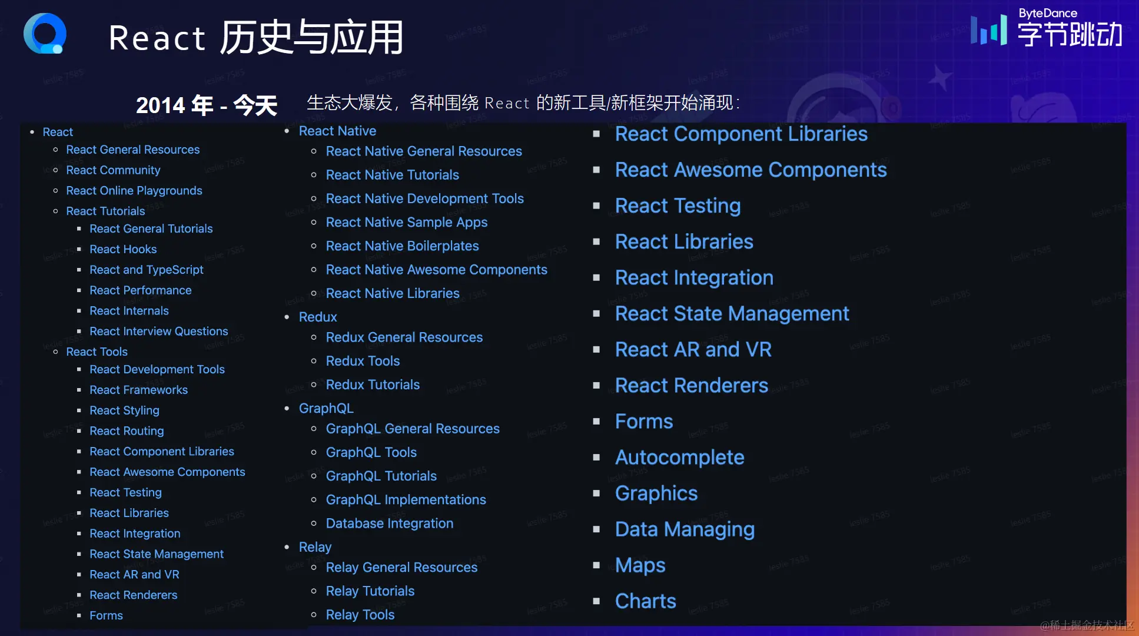
Task: Click the React and TypeScript link
Action: pyautogui.click(x=146, y=270)
